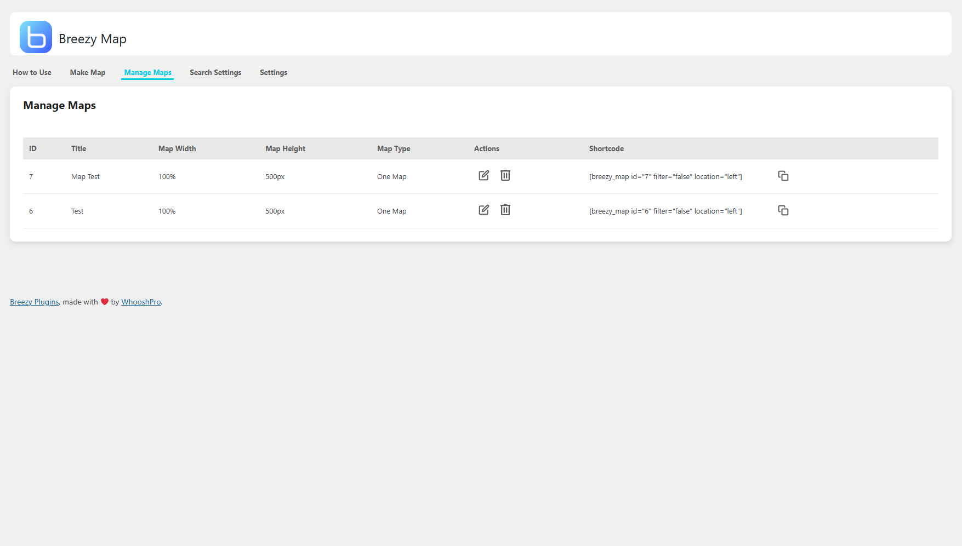Image resolution: width=962 pixels, height=546 pixels.
Task: Click the Map Width column header
Action: pos(177,148)
